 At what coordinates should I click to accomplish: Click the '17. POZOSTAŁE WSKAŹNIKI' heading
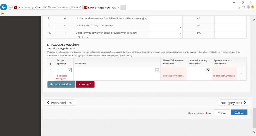(x=63, y=45)
